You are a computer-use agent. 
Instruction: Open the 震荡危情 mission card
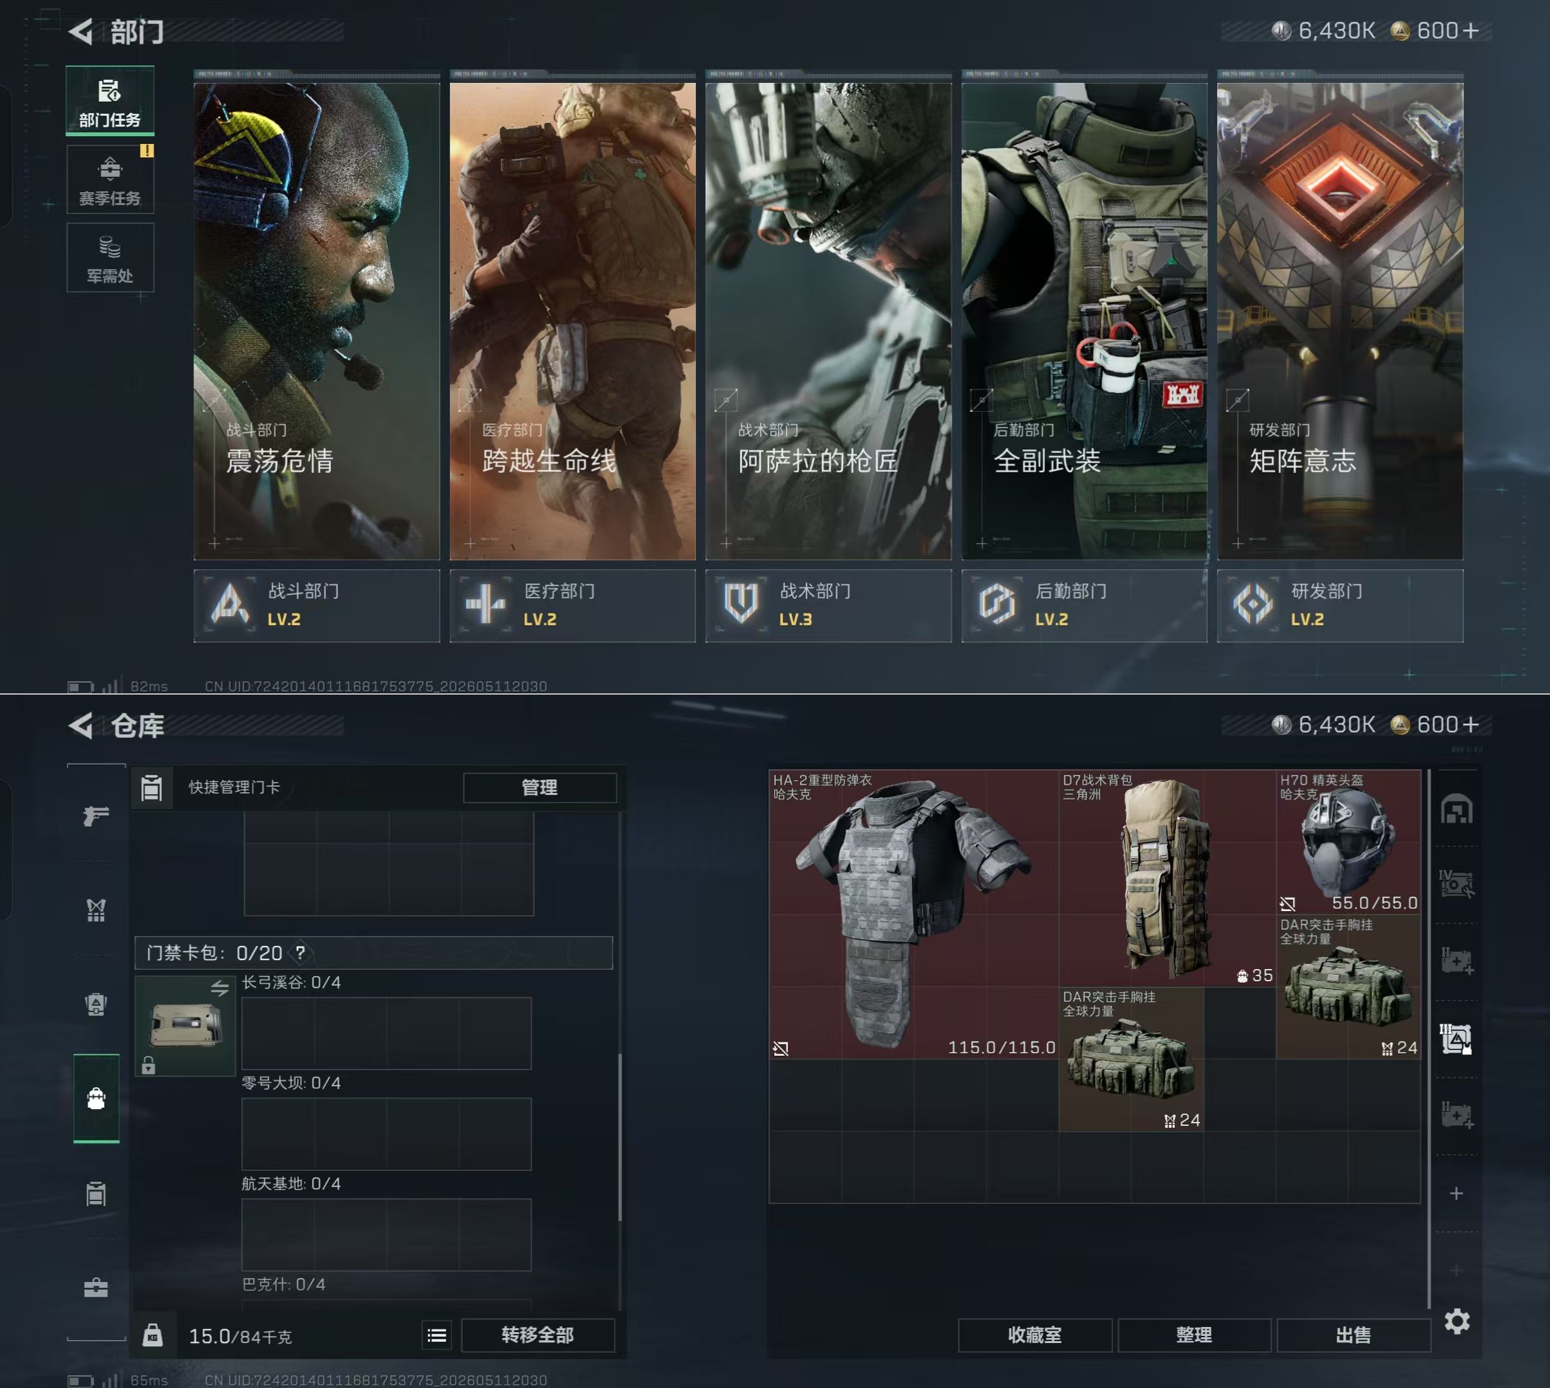click(x=317, y=320)
